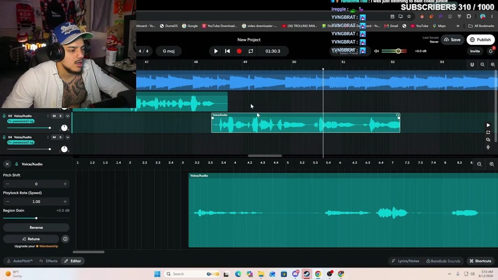The image size is (498, 280).
Task: Expand track 03 options chevron
Action: click(67, 116)
